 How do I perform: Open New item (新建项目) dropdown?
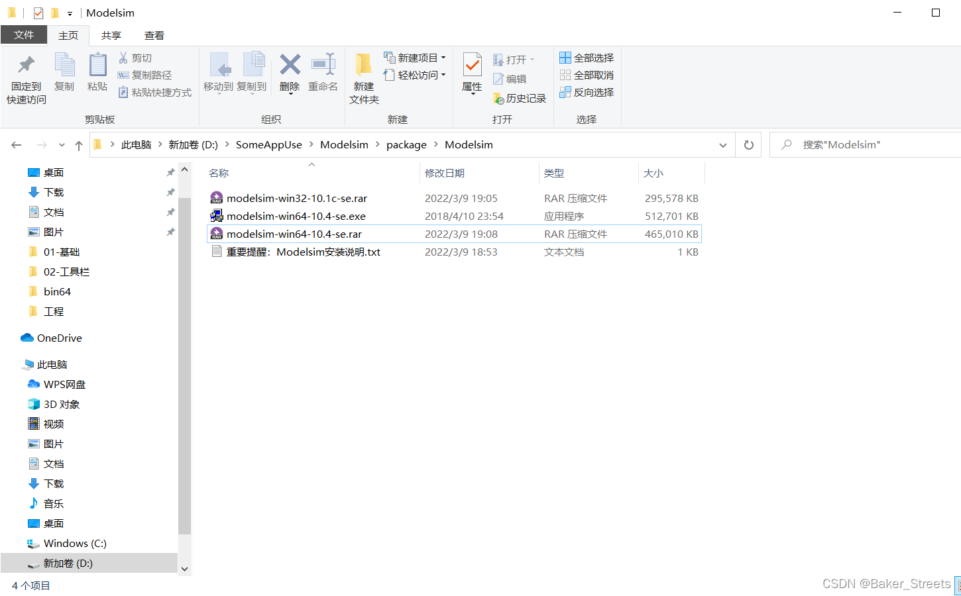(414, 58)
